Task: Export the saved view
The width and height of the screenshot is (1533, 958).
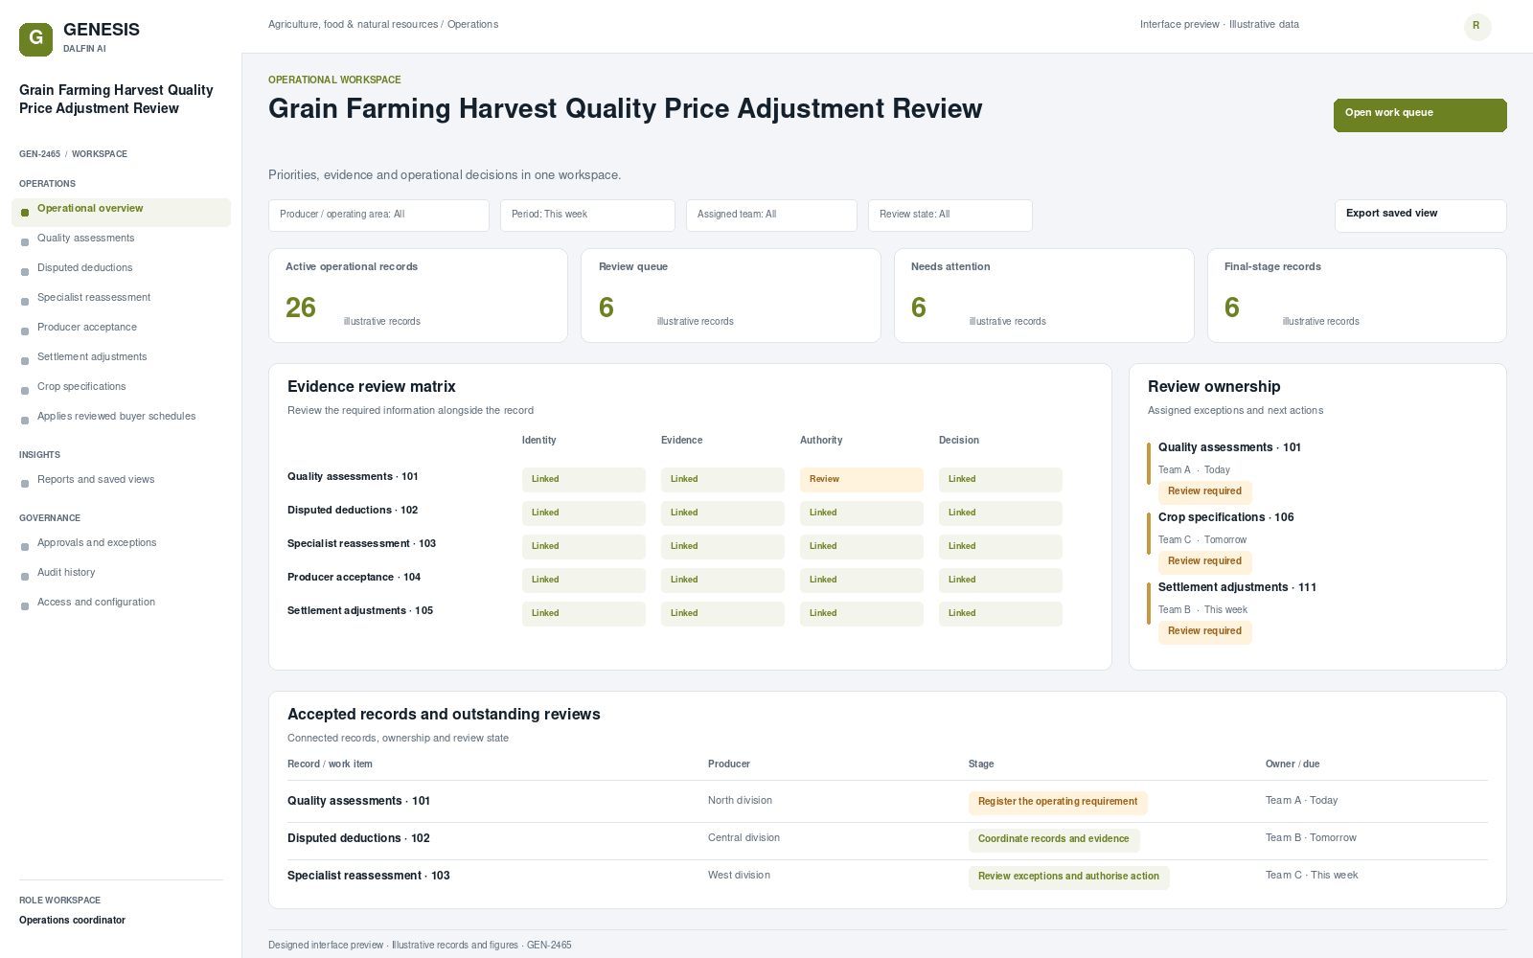Action: [x=1420, y=216]
